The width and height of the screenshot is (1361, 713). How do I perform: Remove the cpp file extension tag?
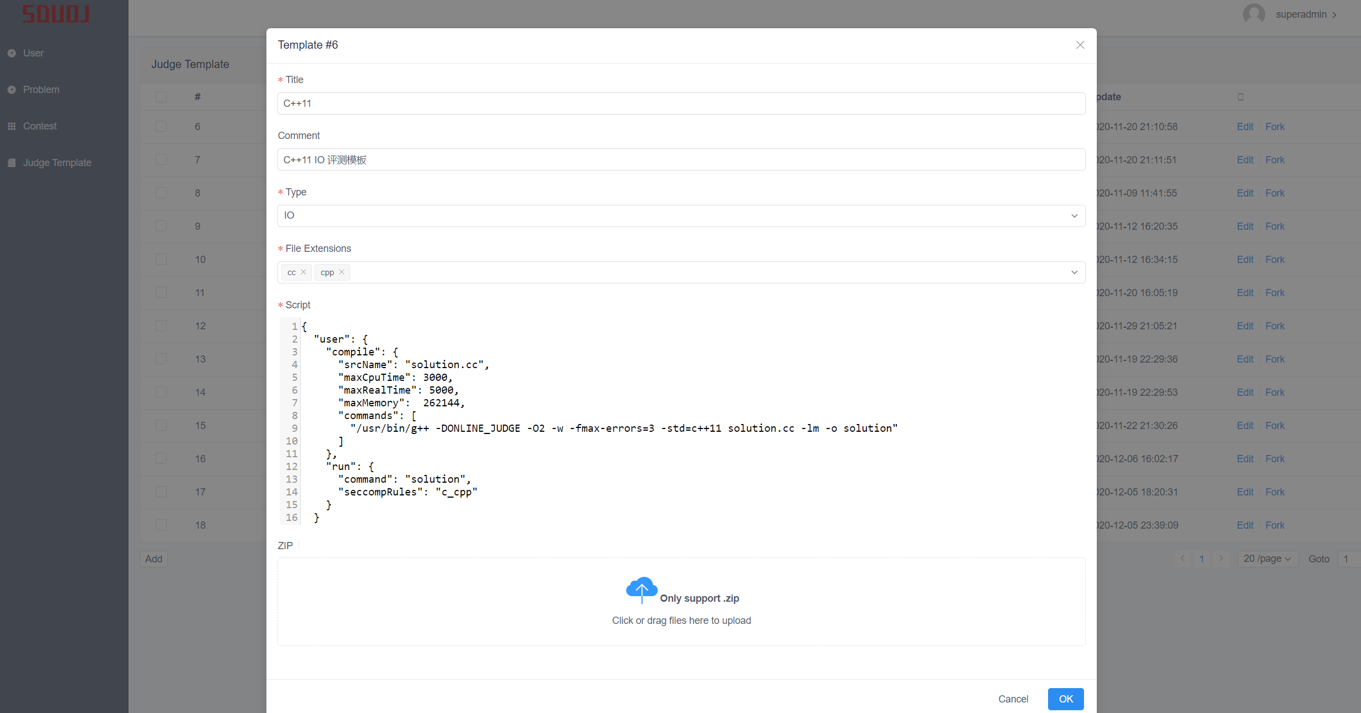(x=342, y=272)
